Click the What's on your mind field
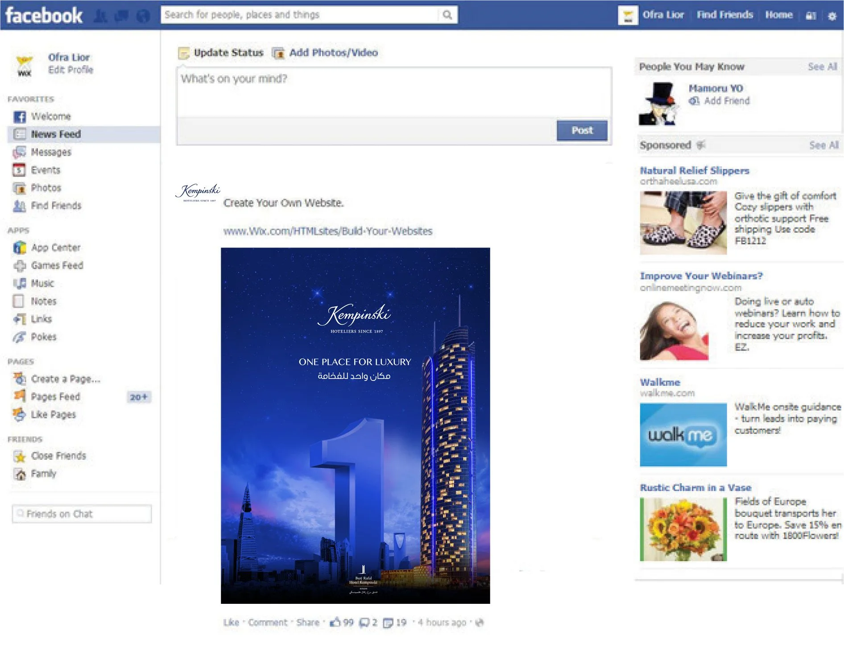The width and height of the screenshot is (844, 652). tap(394, 92)
